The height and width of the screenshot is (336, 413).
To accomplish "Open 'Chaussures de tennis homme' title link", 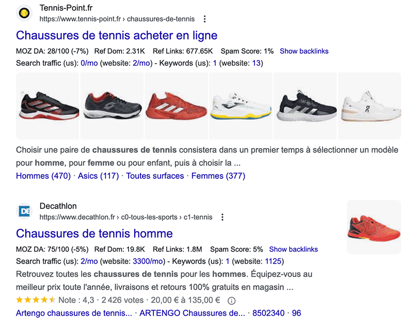I will coord(94,234).
